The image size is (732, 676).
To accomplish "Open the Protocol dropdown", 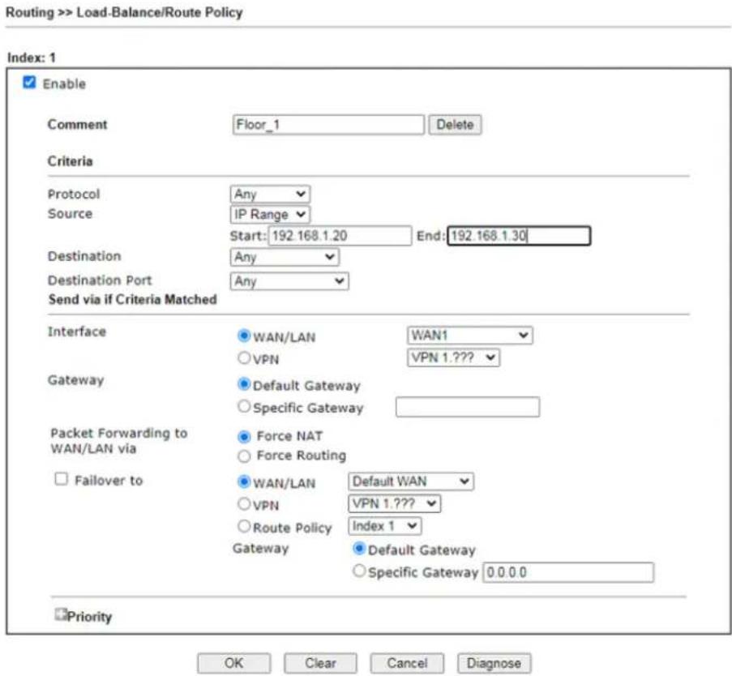I will click(x=270, y=194).
